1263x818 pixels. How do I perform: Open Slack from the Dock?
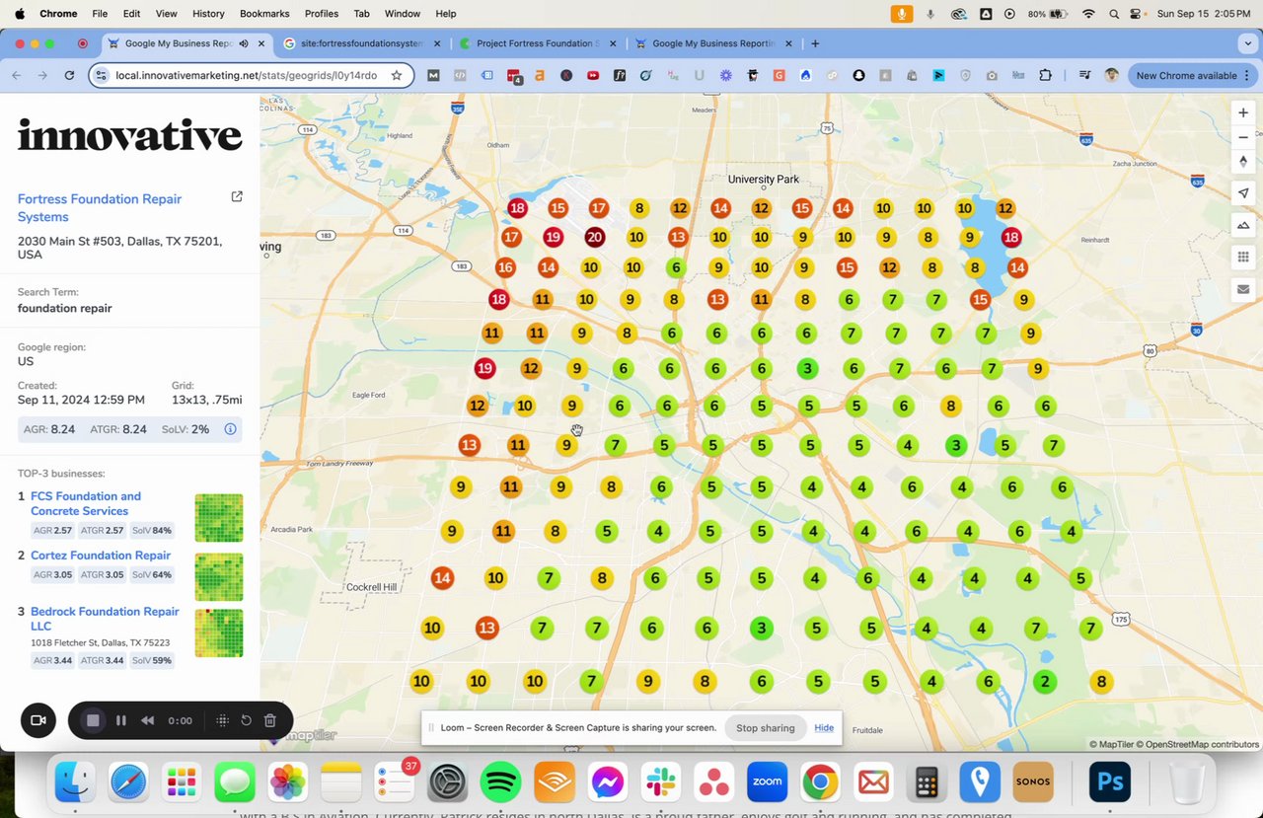(x=660, y=783)
